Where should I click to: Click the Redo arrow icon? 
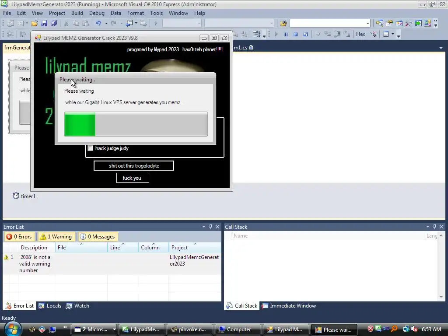pyautogui.click(x=113, y=23)
